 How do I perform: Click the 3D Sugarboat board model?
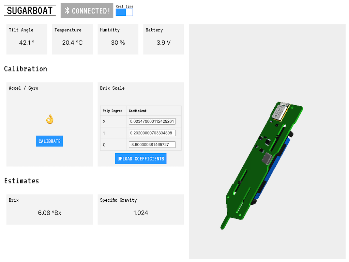[261, 166]
